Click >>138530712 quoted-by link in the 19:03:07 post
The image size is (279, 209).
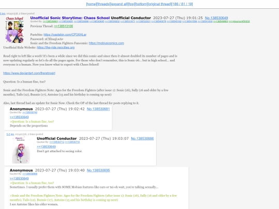pyautogui.click(x=57, y=142)
